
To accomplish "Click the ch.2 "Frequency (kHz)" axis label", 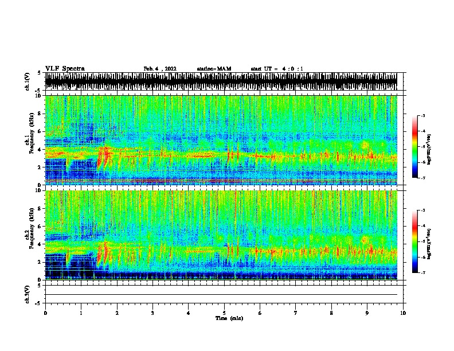I will click(x=32, y=228).
